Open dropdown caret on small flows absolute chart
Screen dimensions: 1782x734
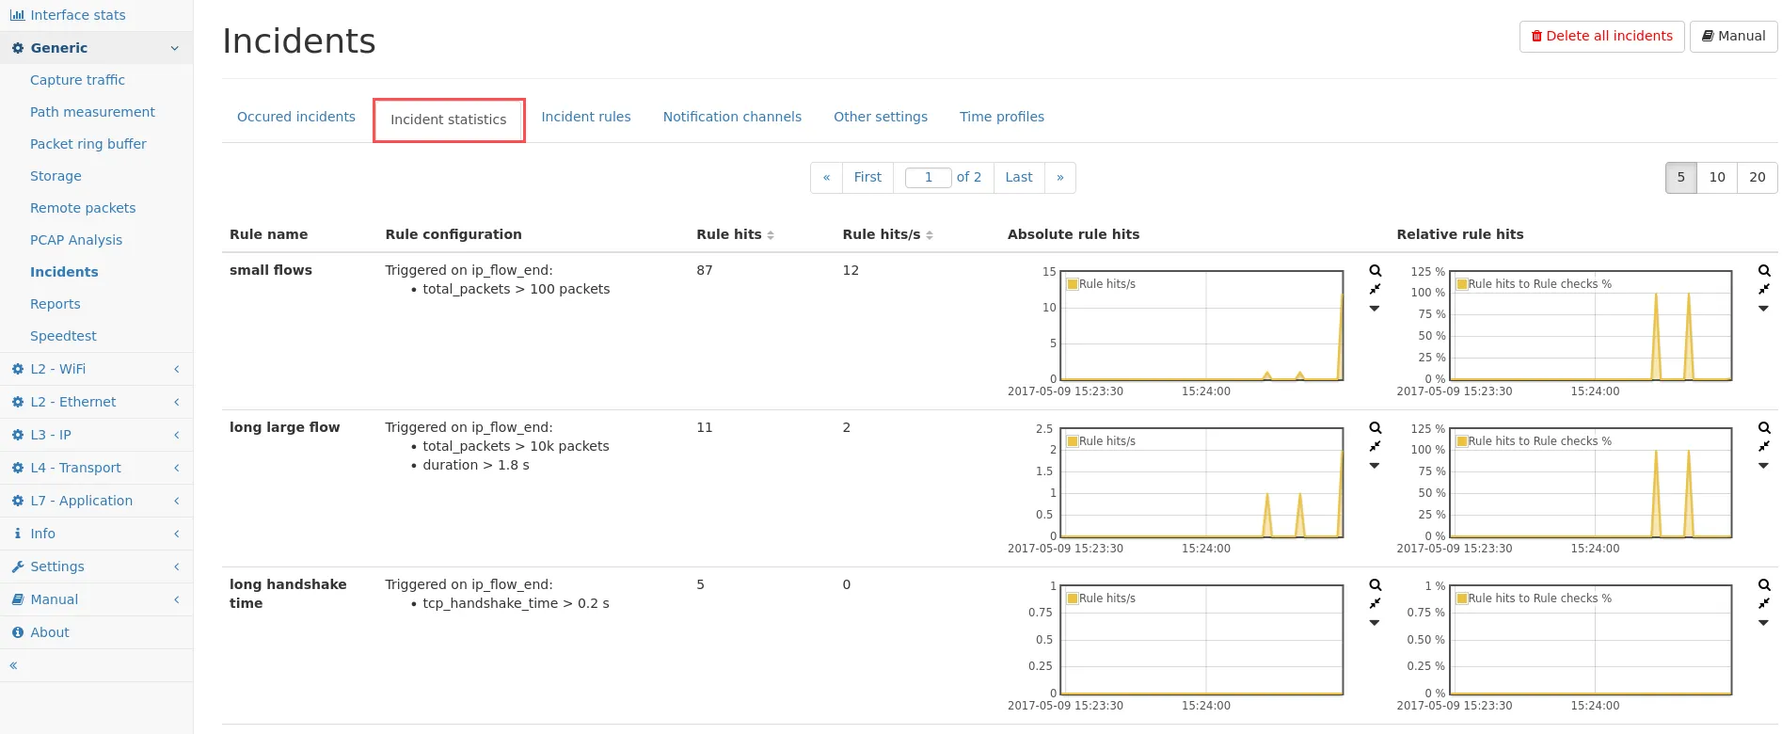[1375, 309]
